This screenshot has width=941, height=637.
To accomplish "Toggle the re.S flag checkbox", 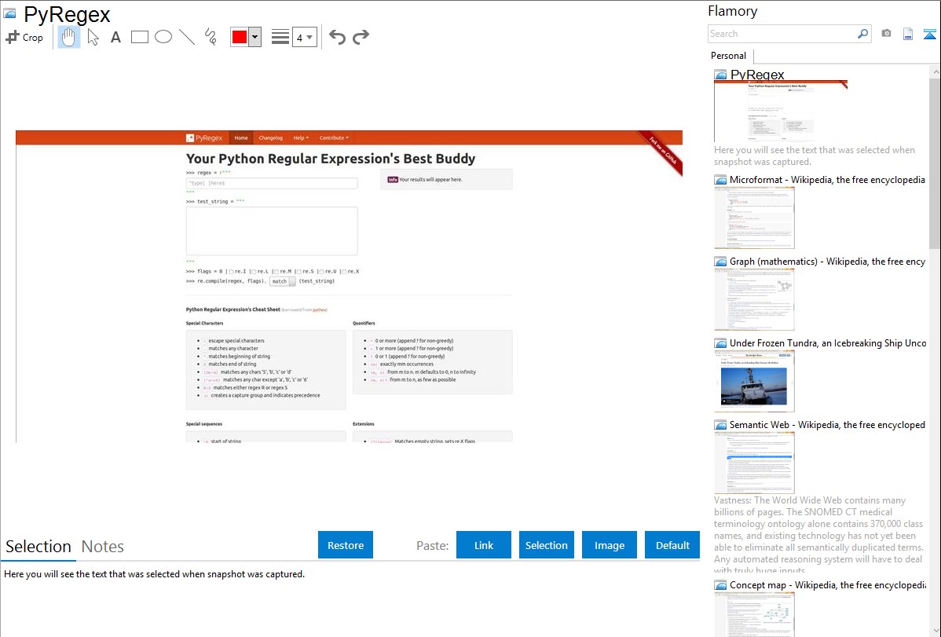I will (298, 271).
